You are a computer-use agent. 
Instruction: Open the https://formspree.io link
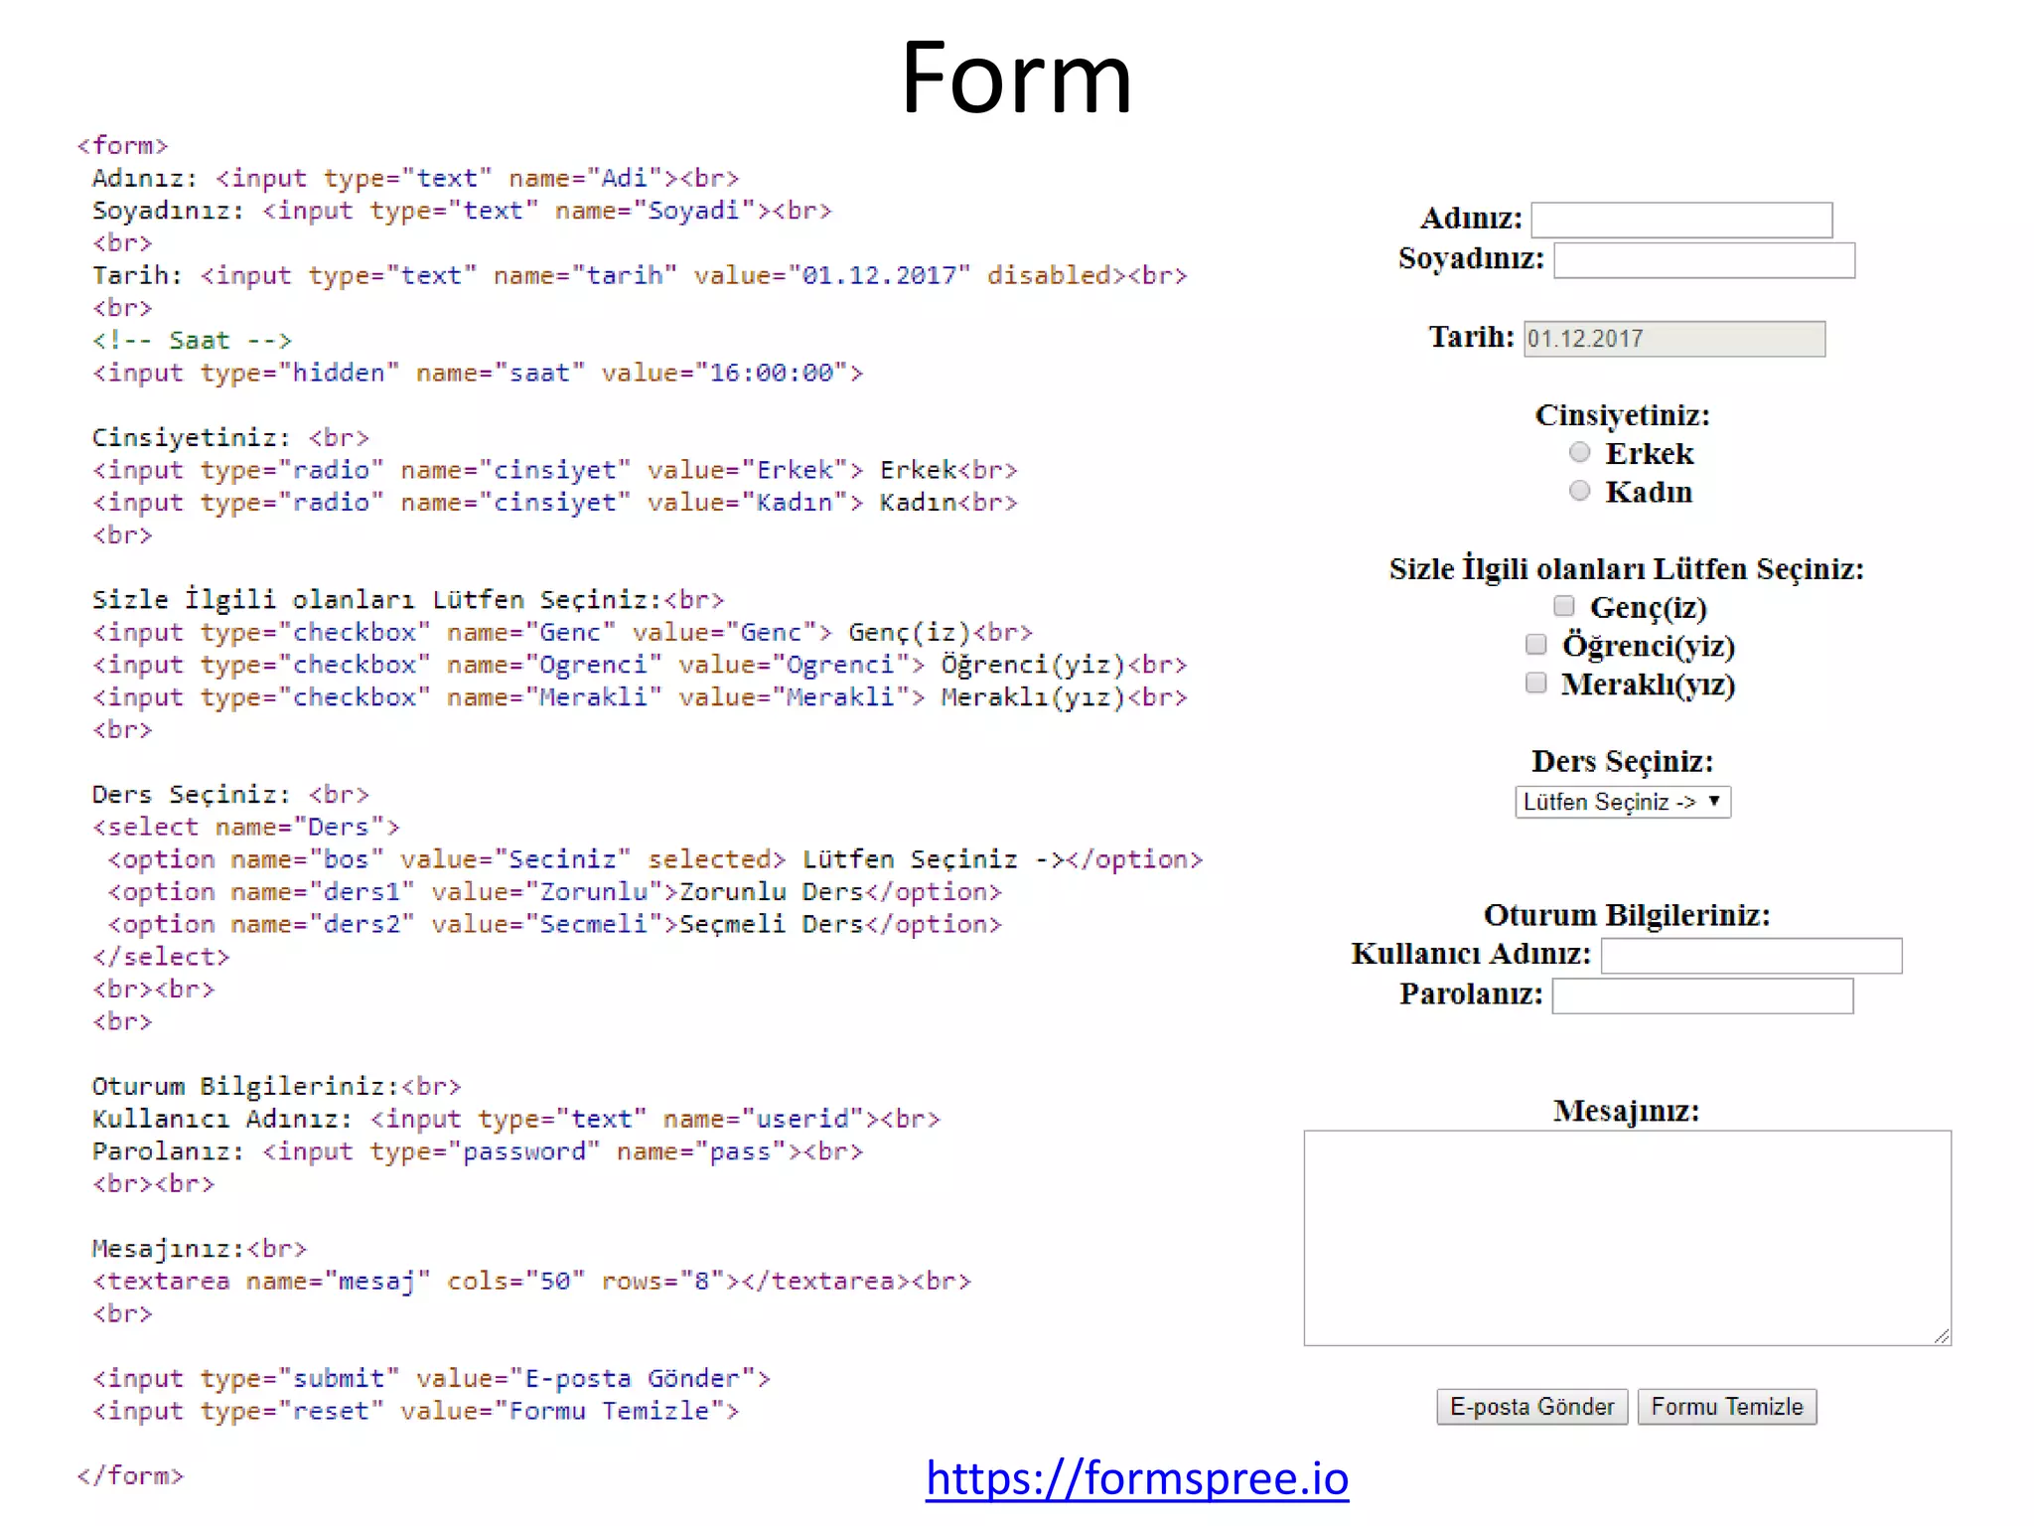1137,1478
